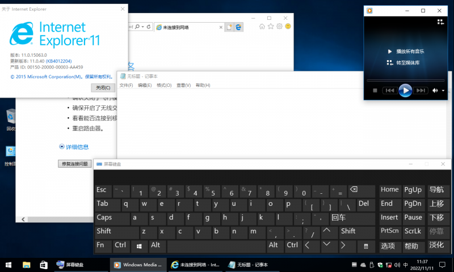
Task: Open a new tab in IE
Action: [229, 27]
